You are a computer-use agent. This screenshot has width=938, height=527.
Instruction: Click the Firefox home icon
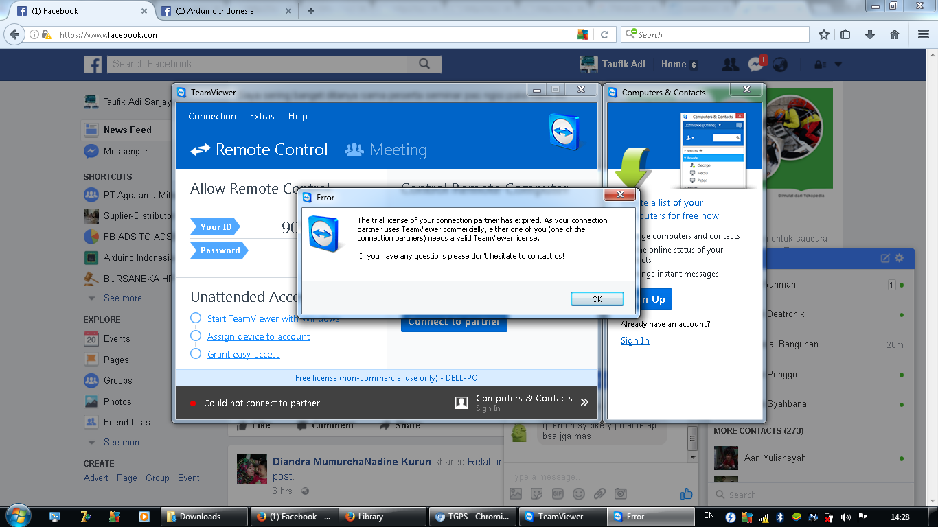[895, 34]
